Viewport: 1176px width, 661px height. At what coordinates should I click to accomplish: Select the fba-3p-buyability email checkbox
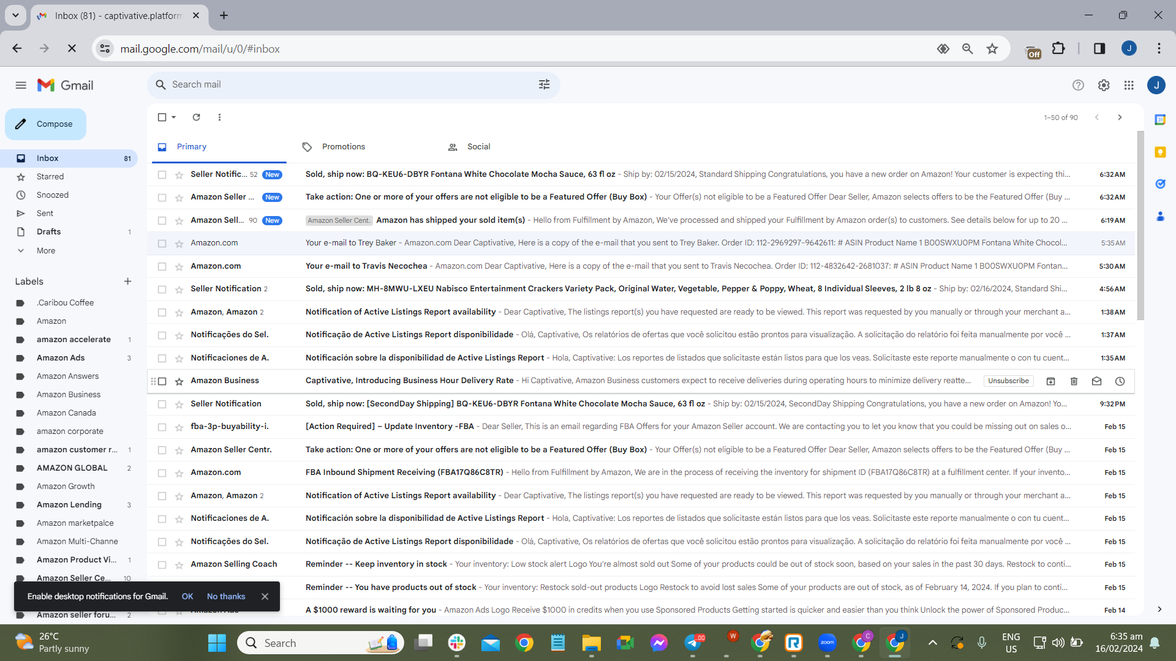(x=162, y=427)
